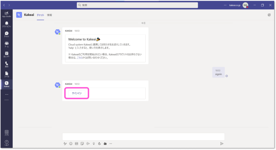Image resolution: width=276 pixels, height=150 pixels.
Task: Open the NG profile avatar
Action: (245, 5)
